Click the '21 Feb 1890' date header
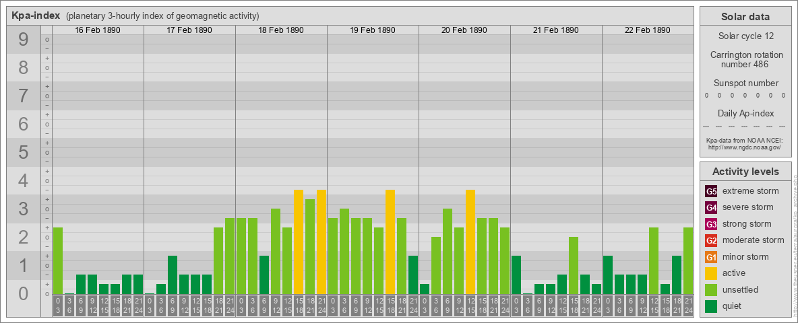798x323 pixels. (x=556, y=30)
